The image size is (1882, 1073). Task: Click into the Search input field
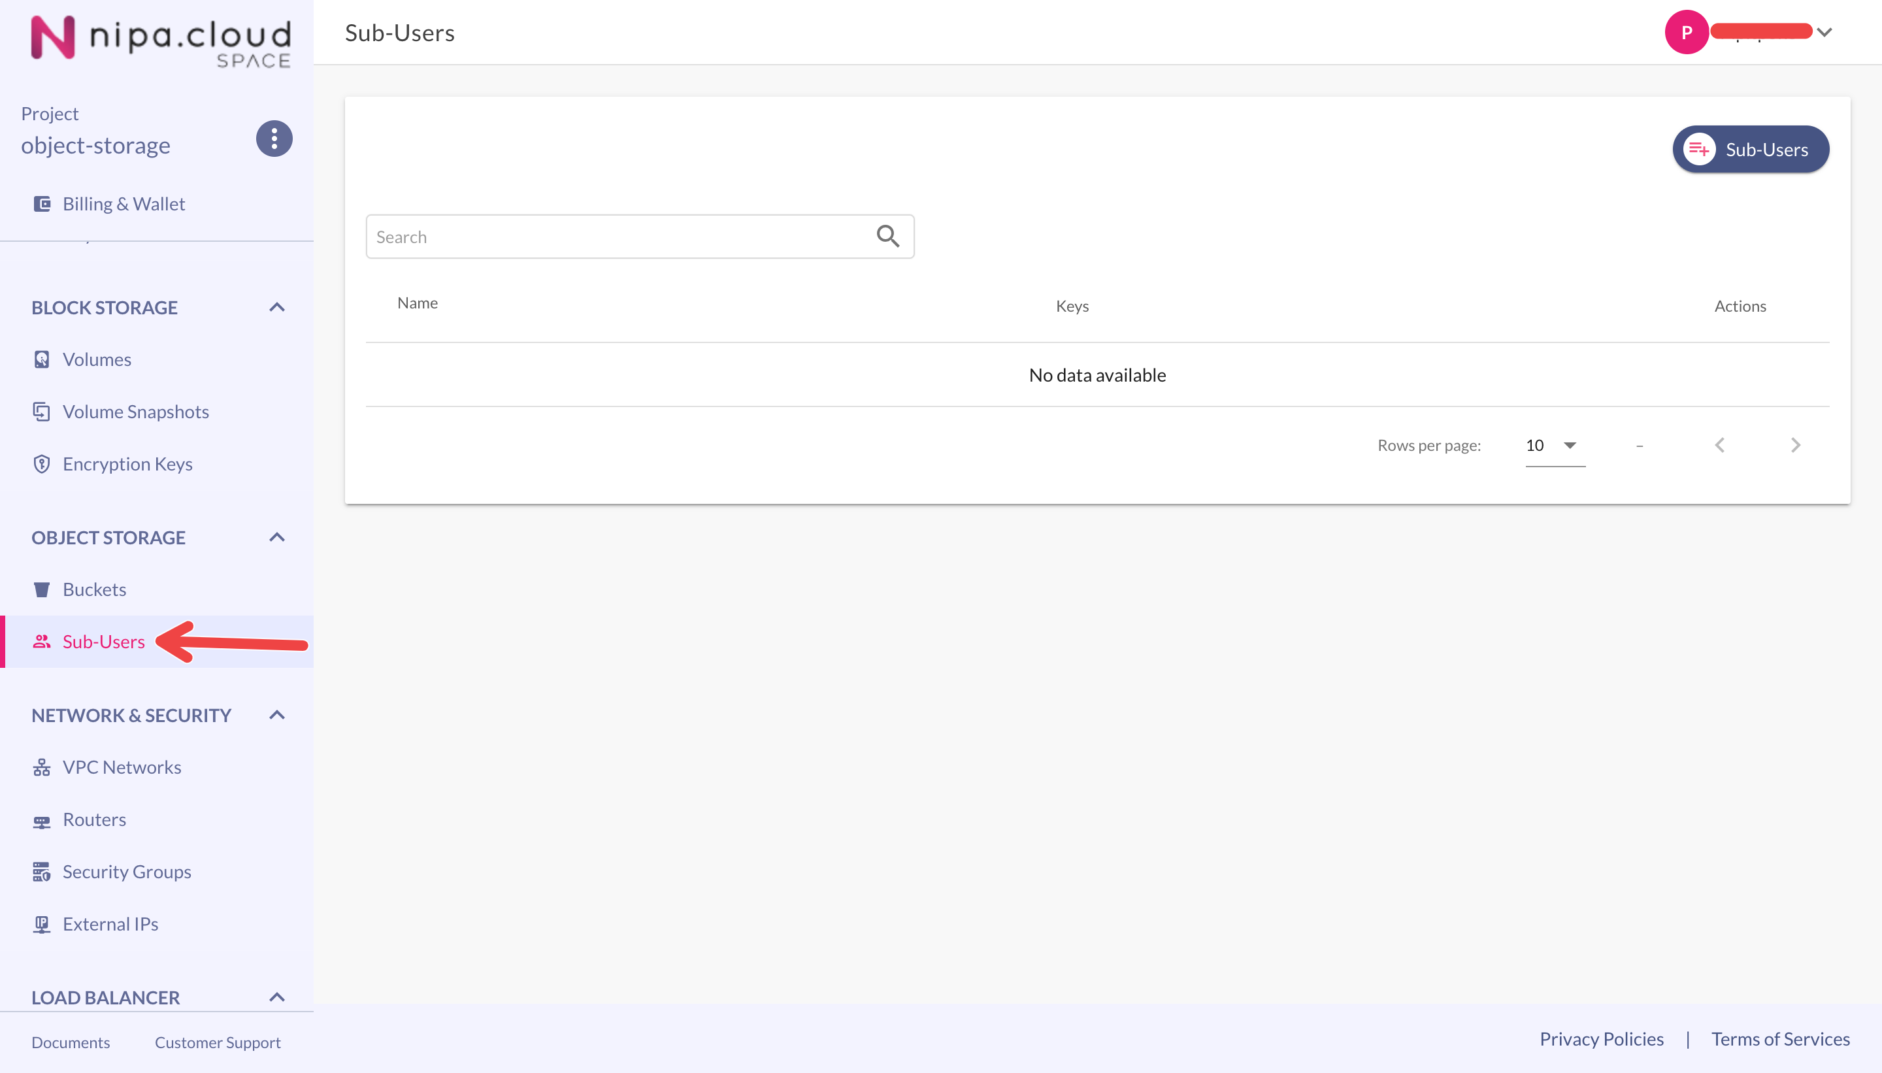619,237
